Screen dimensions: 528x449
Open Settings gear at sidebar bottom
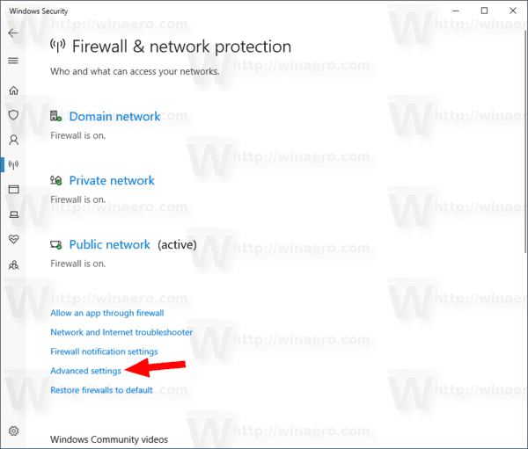pos(13,431)
